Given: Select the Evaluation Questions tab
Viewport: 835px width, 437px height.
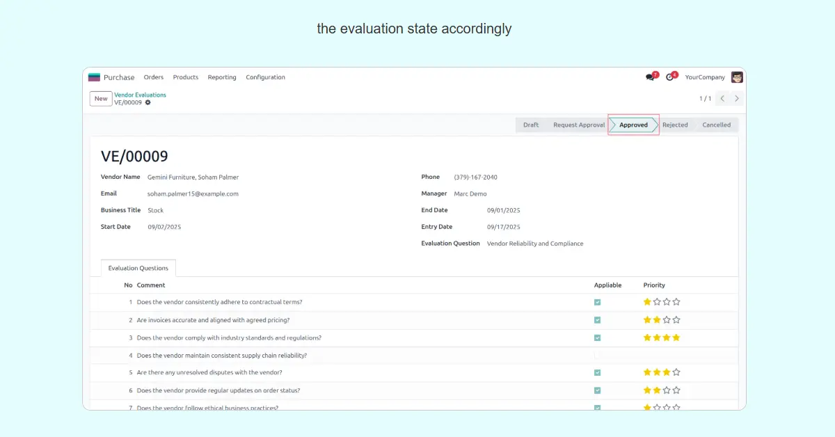Looking at the screenshot, I should (x=138, y=268).
